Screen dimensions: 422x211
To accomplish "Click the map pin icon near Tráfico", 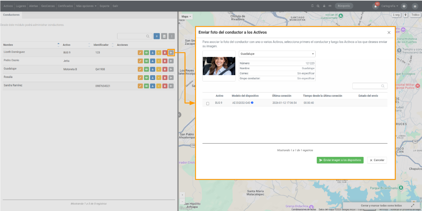I will [x=406, y=15].
